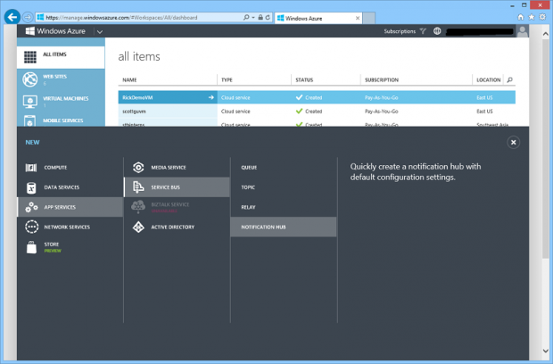
Task: Click the Service Bus icon
Action: coord(138,187)
